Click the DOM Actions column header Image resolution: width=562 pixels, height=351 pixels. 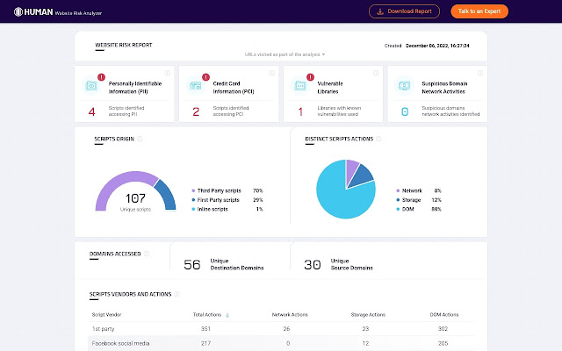point(444,315)
